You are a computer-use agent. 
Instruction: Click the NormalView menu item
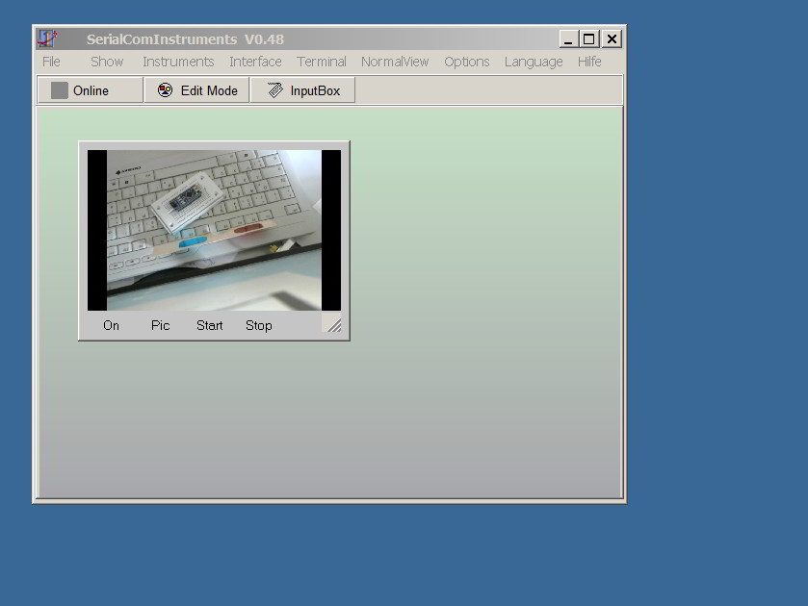click(x=395, y=62)
